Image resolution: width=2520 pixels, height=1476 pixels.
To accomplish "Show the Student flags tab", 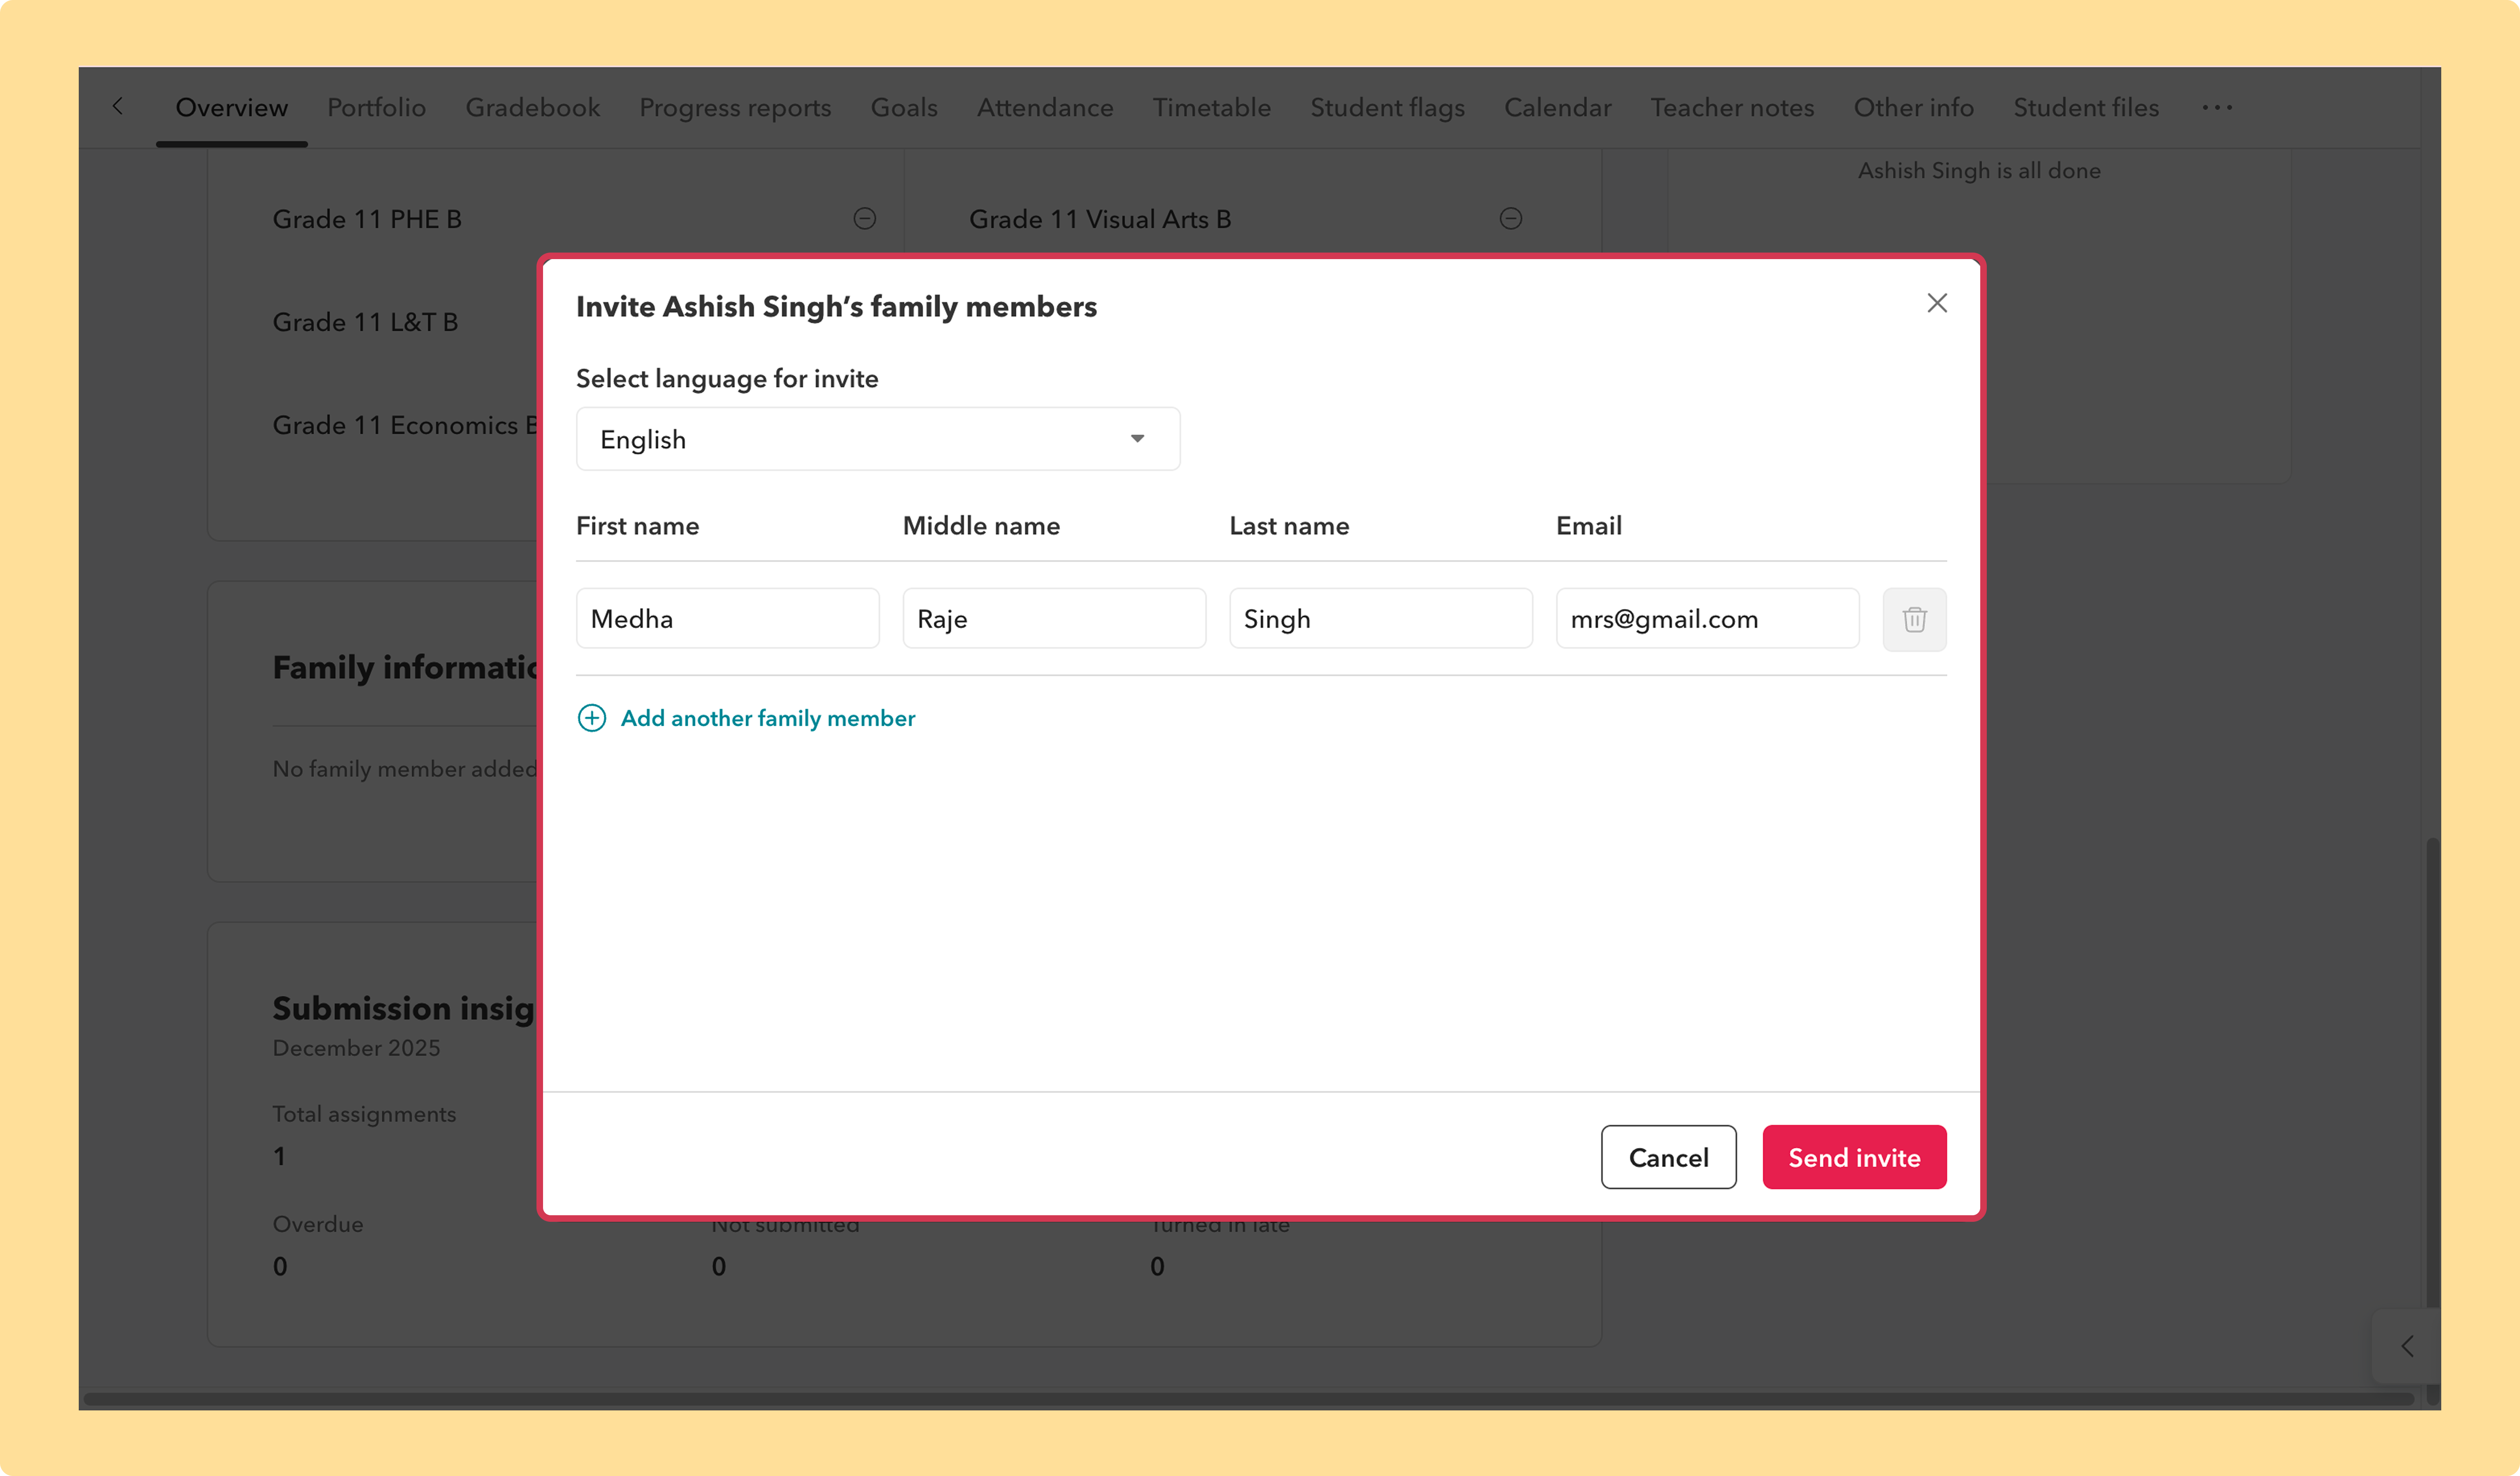I will tap(1388, 108).
